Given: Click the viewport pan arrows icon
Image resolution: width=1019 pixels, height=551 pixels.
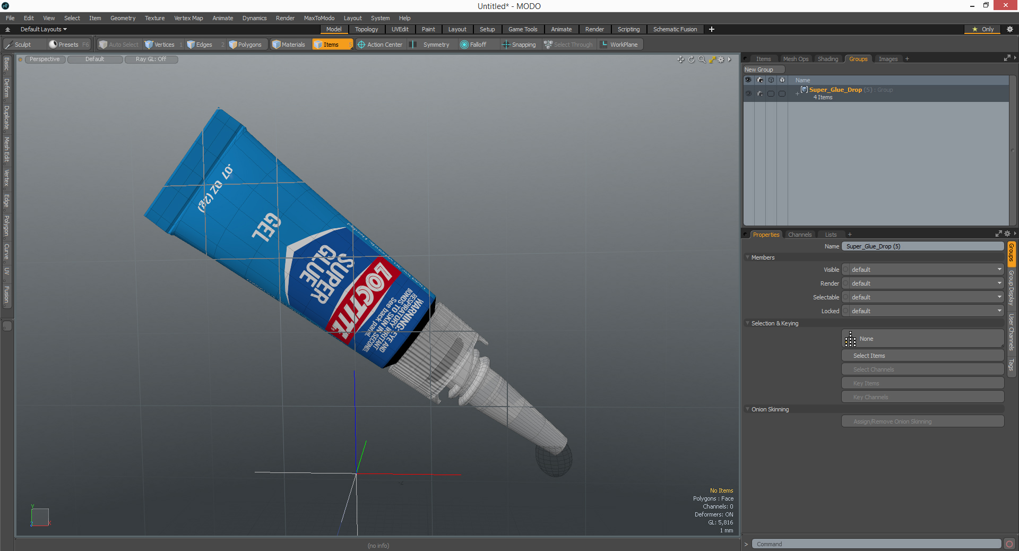Looking at the screenshot, I should (x=681, y=59).
